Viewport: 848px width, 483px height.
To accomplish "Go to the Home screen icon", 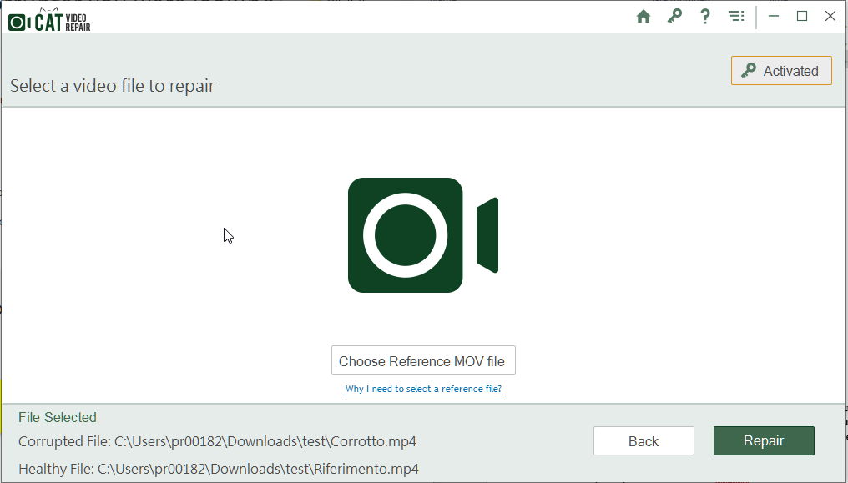I will (x=643, y=17).
